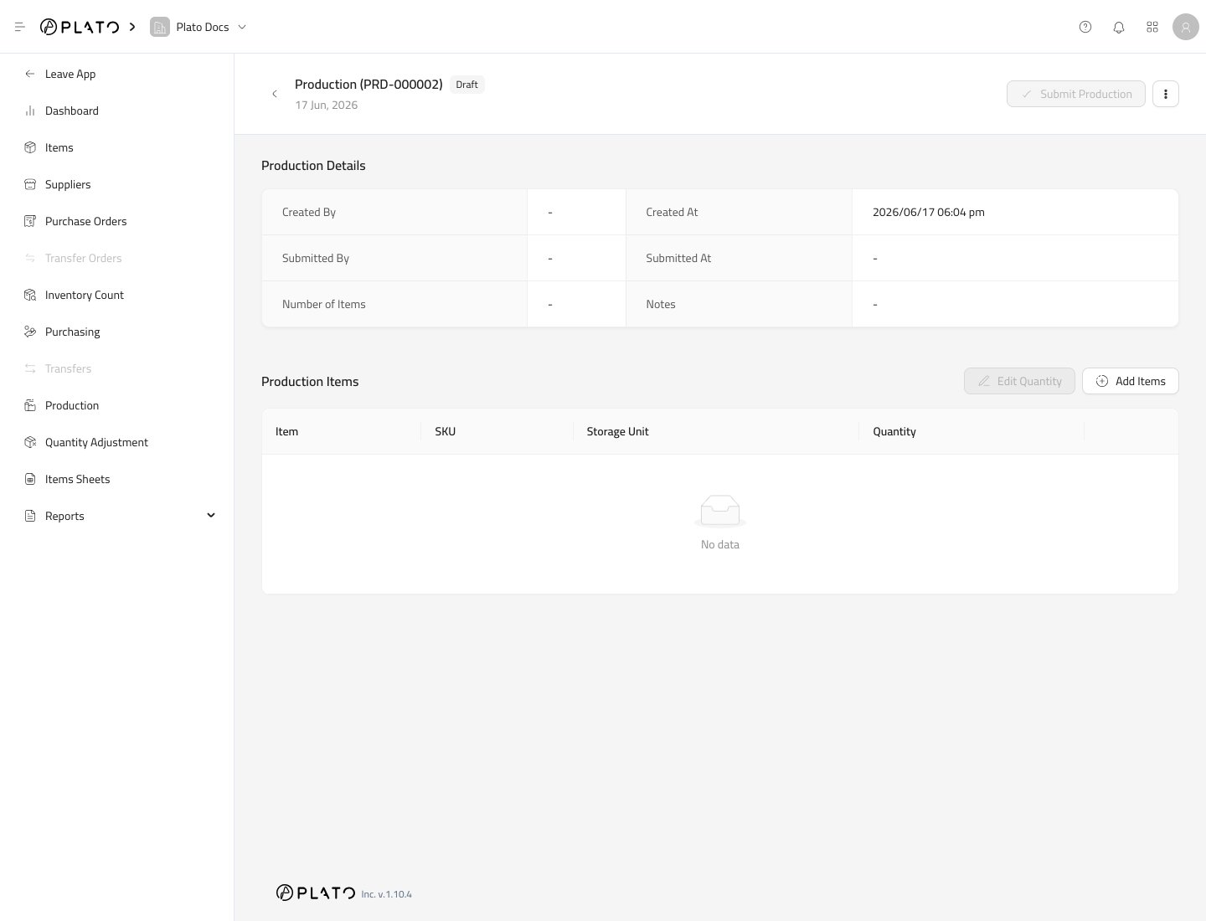Click the Number of Items label
Image resolution: width=1206 pixels, height=921 pixels.
pos(324,304)
